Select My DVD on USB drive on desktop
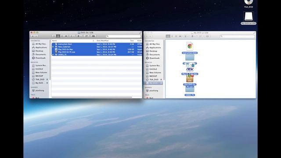281x158 pixels. click(x=249, y=17)
